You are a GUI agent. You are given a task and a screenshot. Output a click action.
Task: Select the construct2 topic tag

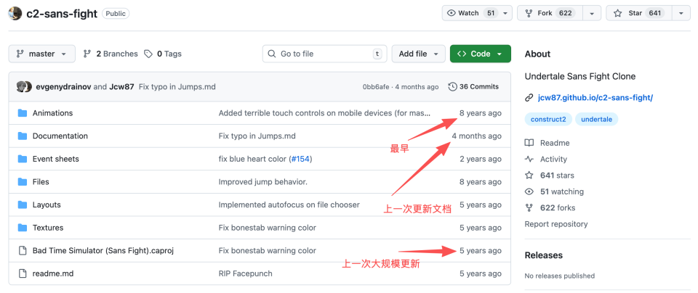coord(548,120)
